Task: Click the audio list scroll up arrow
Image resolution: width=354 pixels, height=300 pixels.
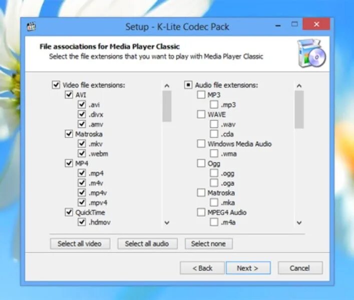Action: tap(299, 85)
